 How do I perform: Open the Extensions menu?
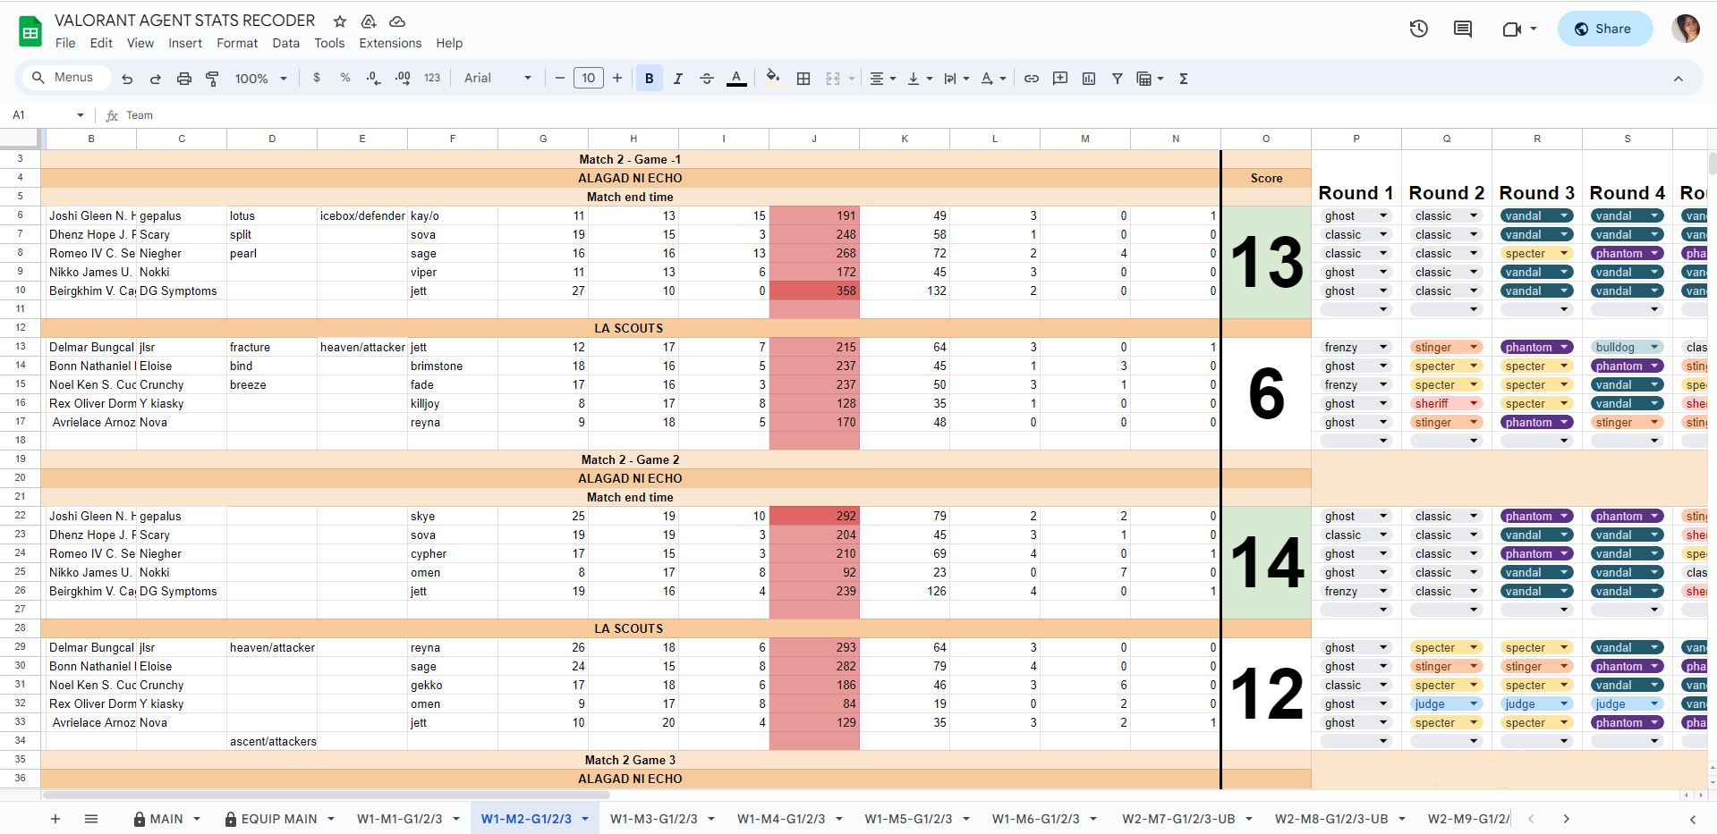click(390, 43)
